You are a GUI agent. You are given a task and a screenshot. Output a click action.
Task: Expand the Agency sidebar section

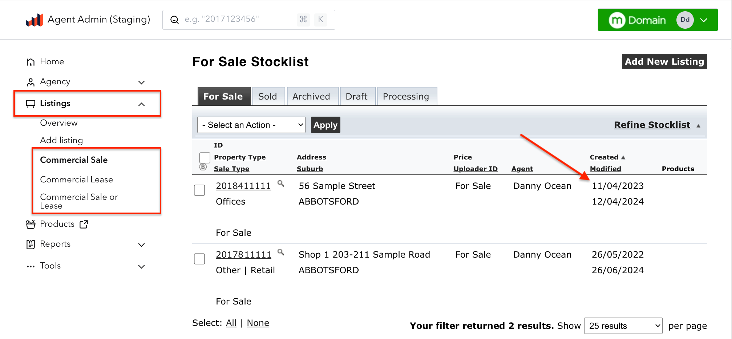coord(141,82)
